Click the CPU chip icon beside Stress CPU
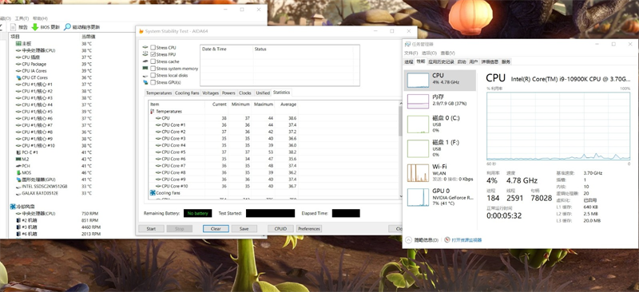 pyautogui.click(x=145, y=48)
